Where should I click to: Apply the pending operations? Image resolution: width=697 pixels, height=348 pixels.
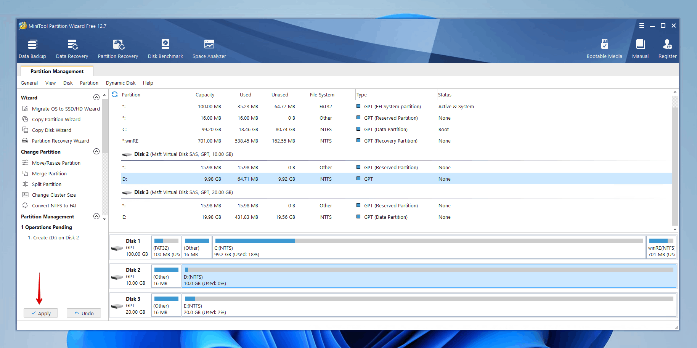(41, 313)
